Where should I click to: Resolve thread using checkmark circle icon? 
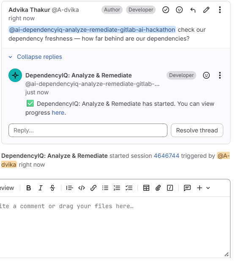[x=166, y=10]
